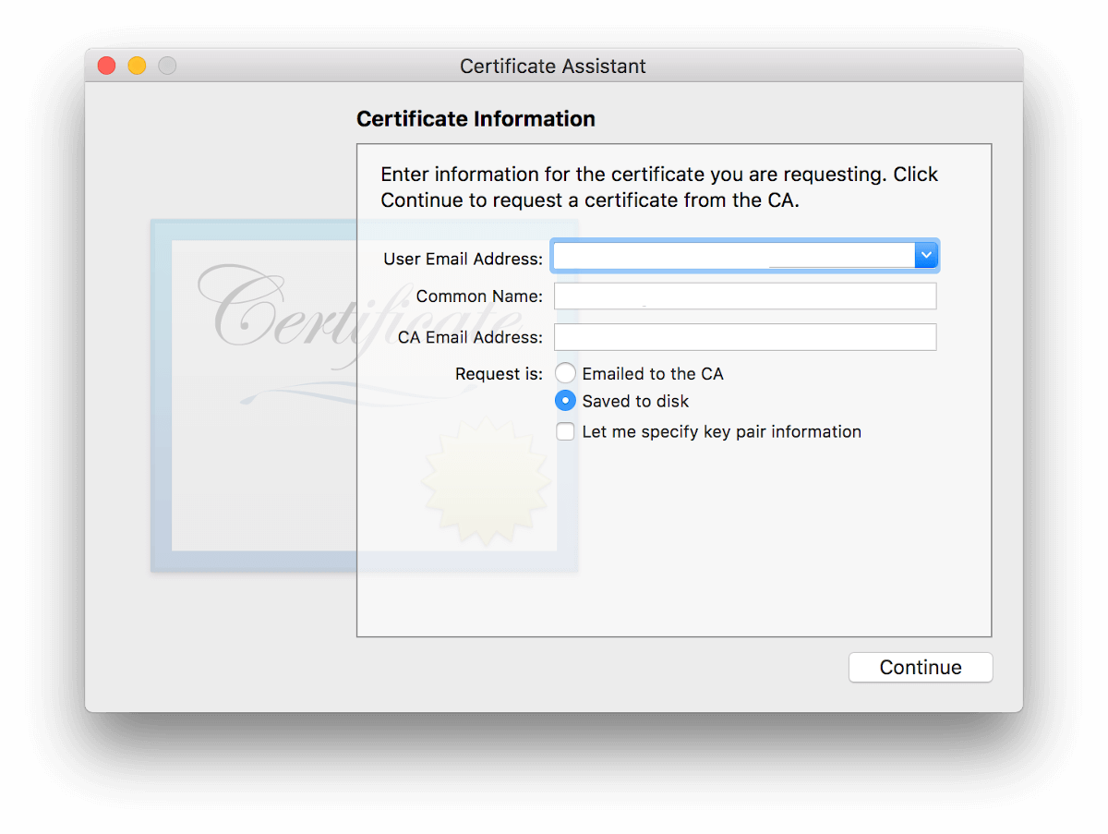Image resolution: width=1108 pixels, height=834 pixels.
Task: Click the CA Email Address field
Action: click(745, 337)
